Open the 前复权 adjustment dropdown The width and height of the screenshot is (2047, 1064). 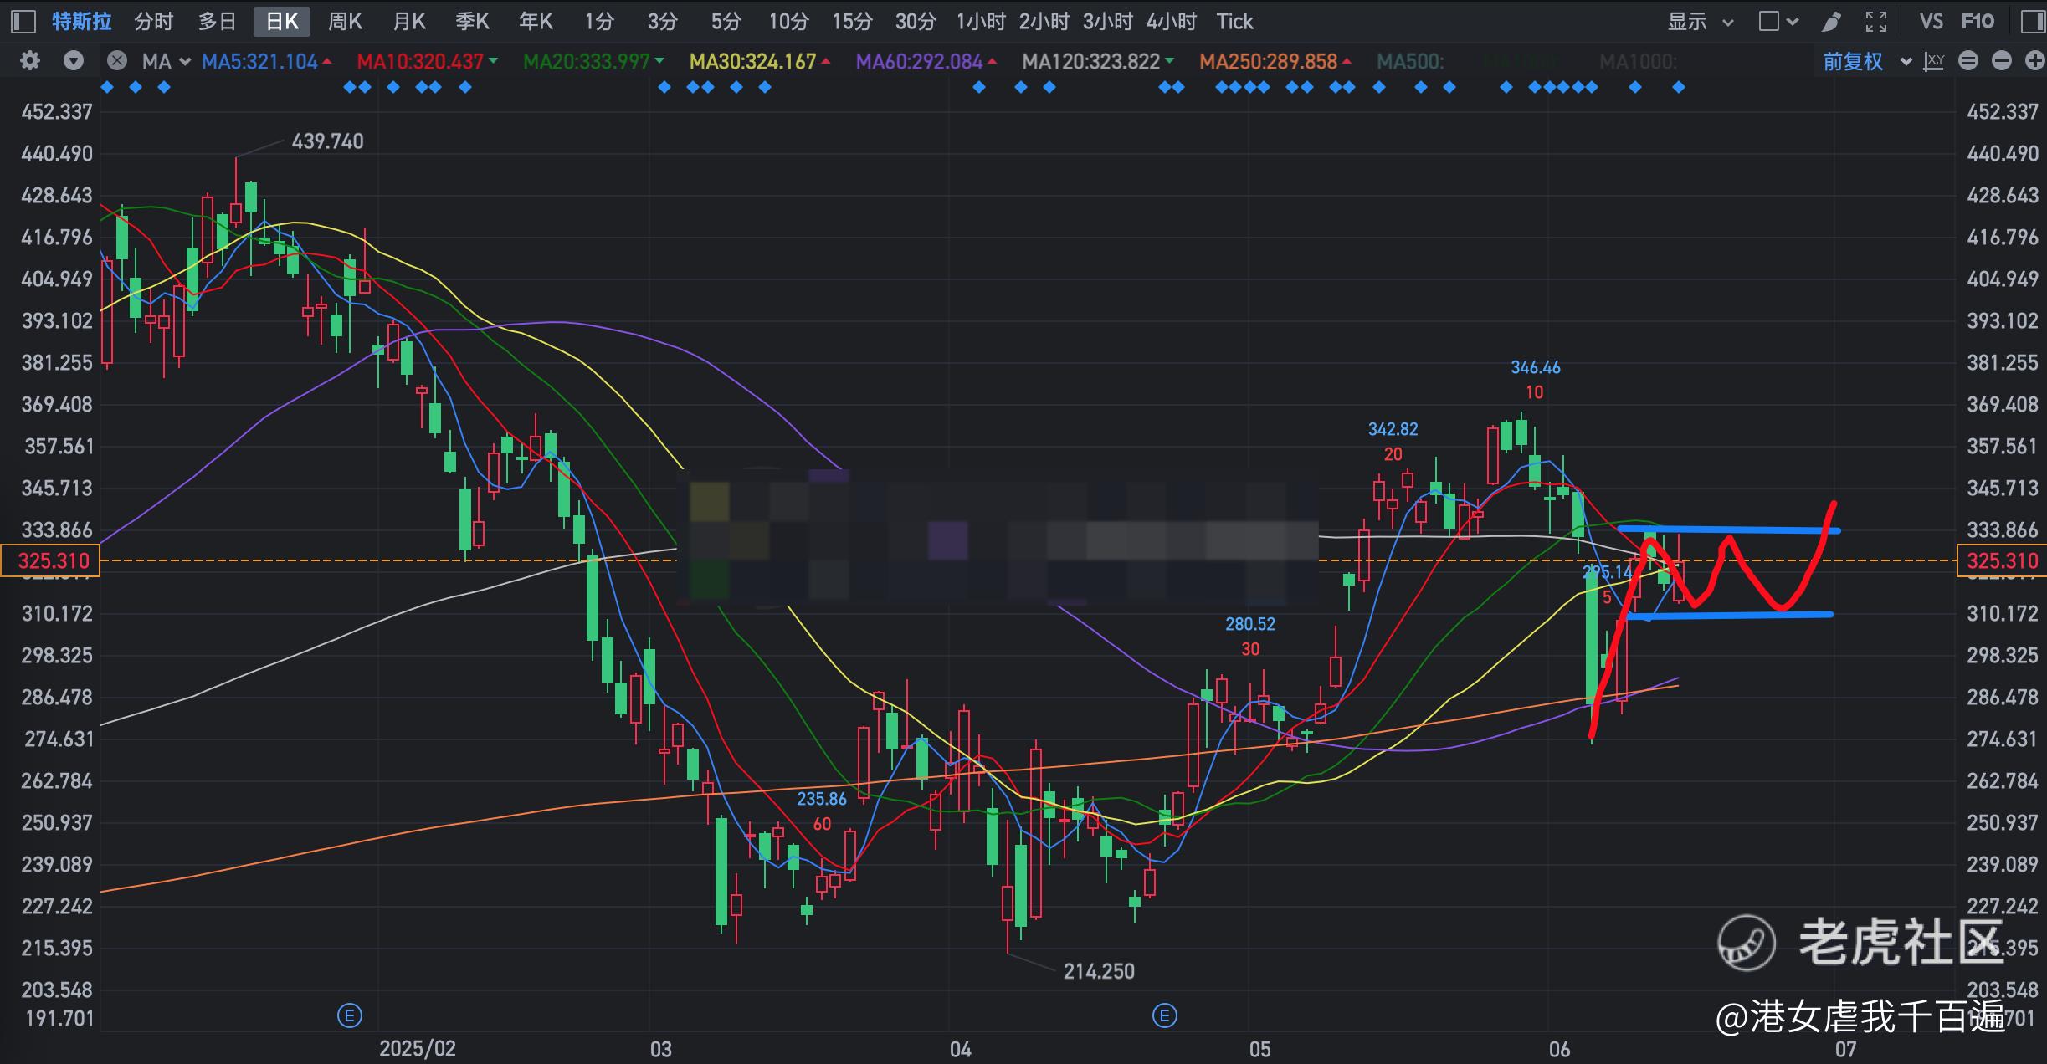click(1866, 61)
